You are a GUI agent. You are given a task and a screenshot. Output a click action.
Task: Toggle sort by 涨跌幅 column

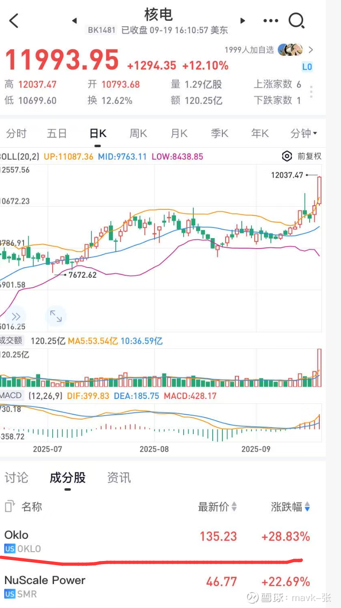(x=290, y=507)
